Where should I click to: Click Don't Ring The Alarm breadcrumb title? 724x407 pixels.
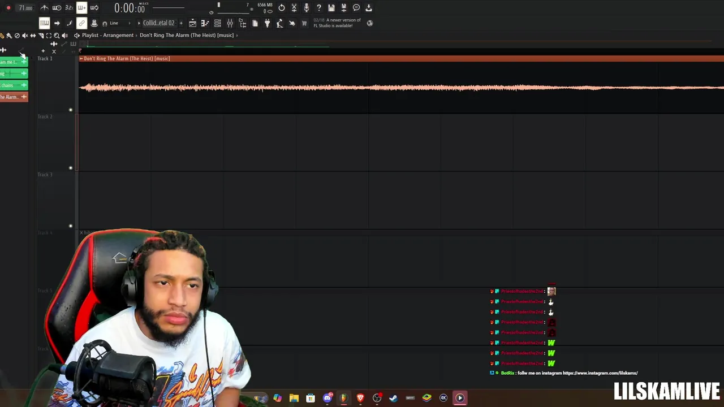(187, 35)
